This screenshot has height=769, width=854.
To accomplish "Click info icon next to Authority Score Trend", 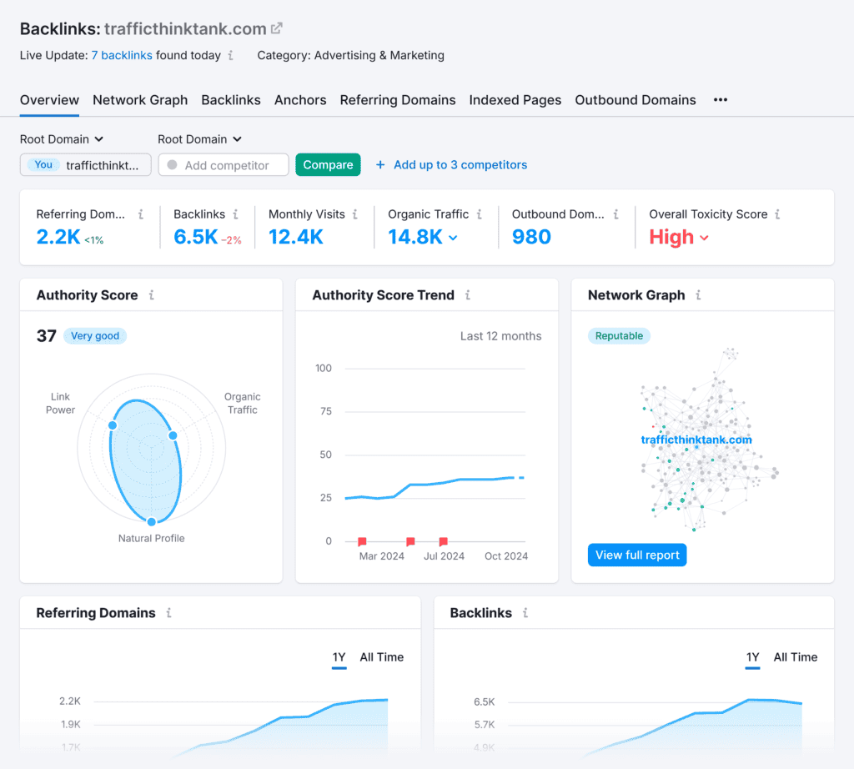I will (x=468, y=295).
